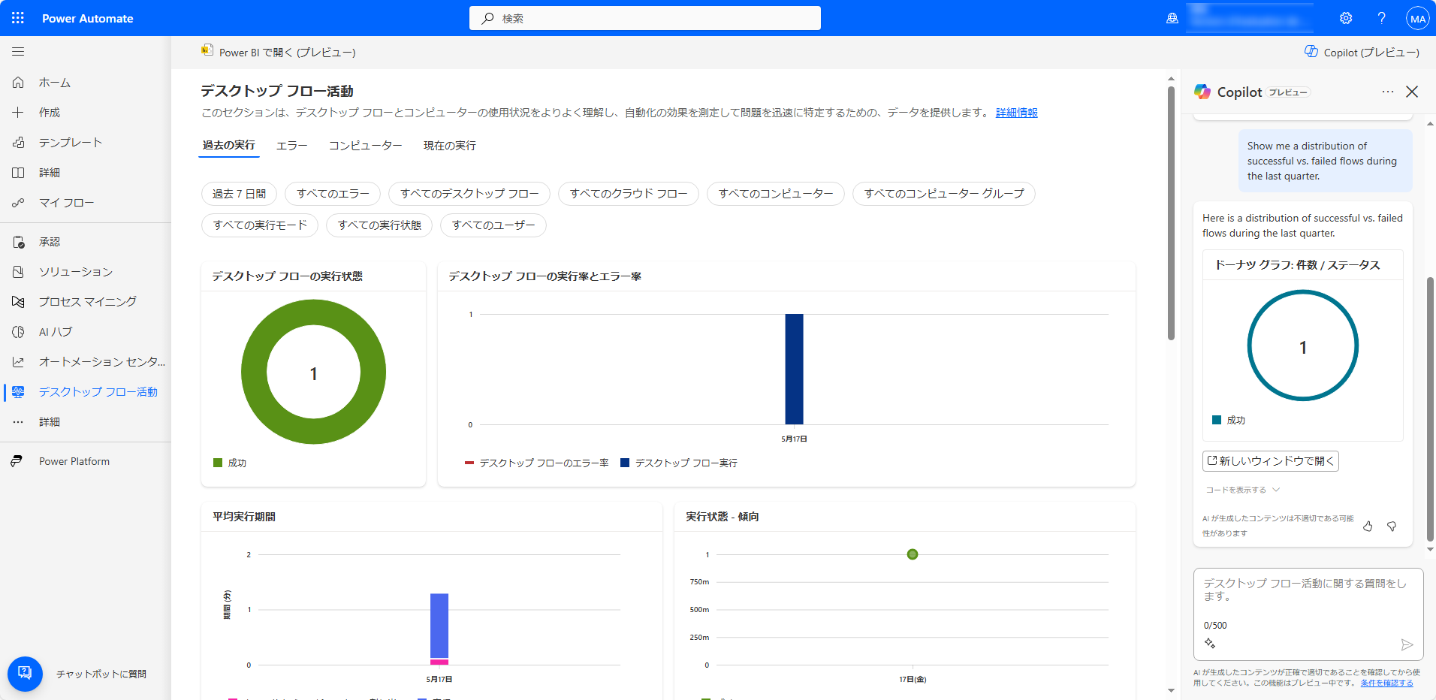Image resolution: width=1436 pixels, height=700 pixels.
Task: Click the 検索 search box
Action: 645,18
